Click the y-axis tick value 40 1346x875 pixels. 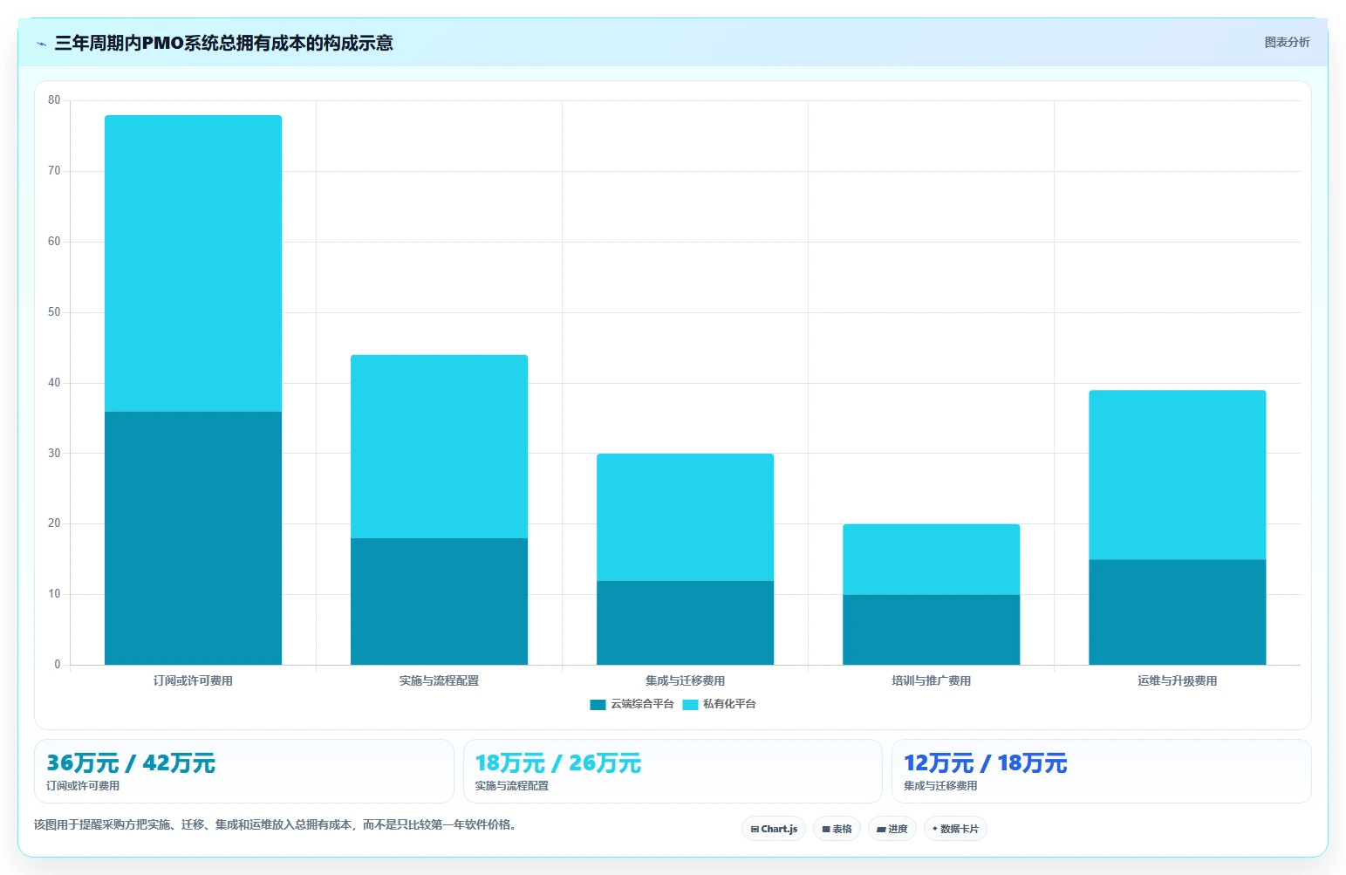tap(54, 383)
